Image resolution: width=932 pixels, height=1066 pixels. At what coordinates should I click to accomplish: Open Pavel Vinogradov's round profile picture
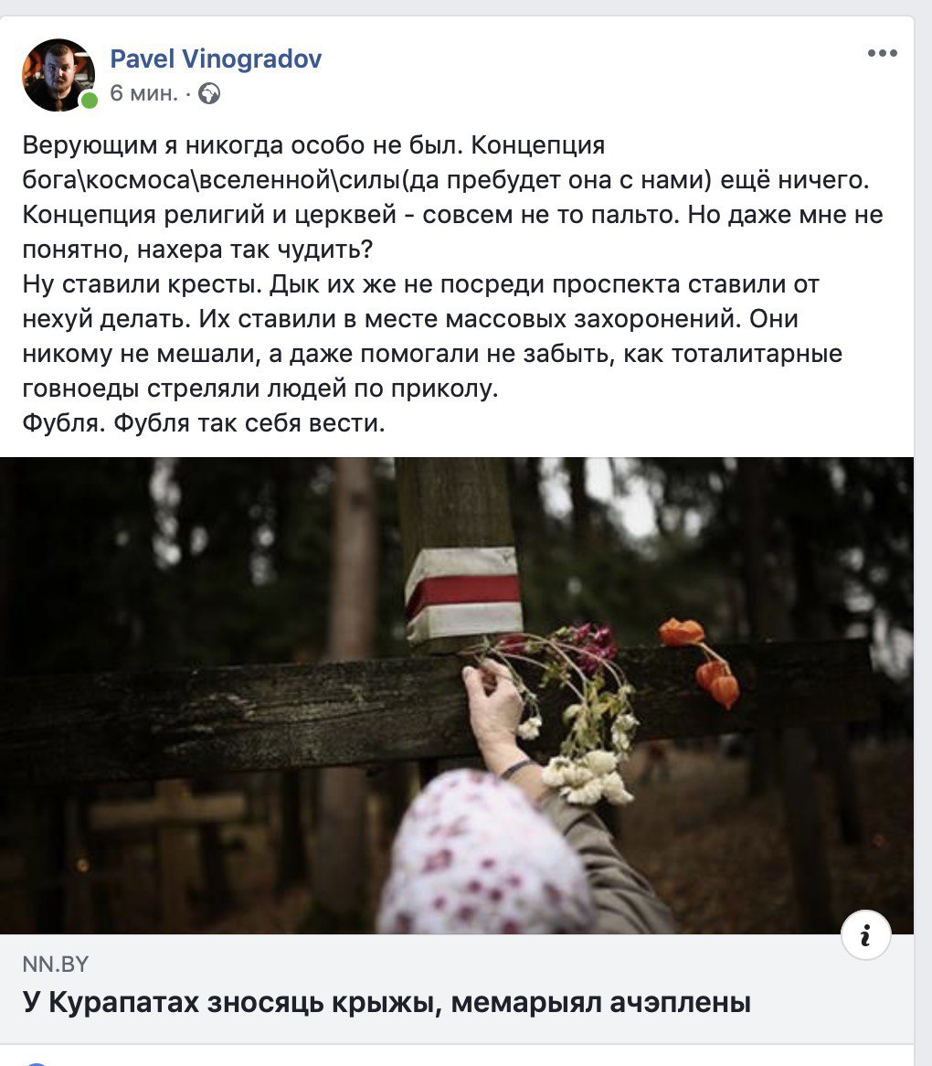[x=58, y=75]
